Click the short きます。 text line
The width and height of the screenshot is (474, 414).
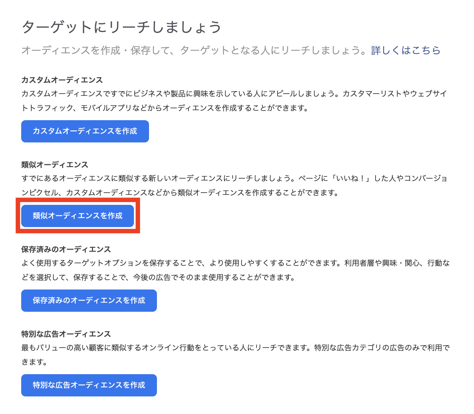(34, 362)
